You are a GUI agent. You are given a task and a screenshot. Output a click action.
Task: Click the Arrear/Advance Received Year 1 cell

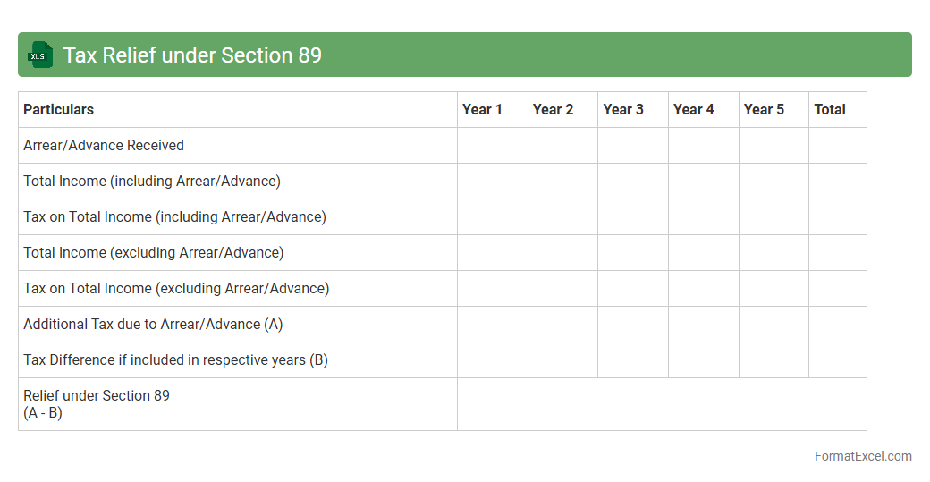(493, 145)
